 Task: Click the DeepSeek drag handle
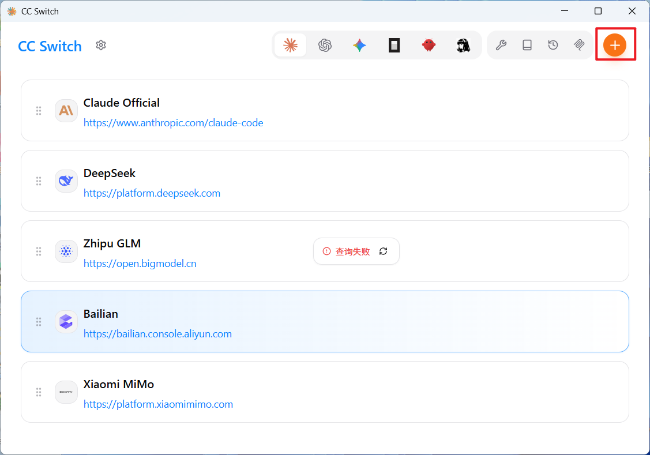[39, 181]
